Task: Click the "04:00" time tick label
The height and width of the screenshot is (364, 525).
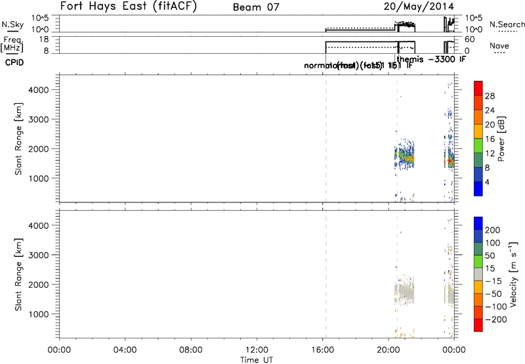Action: coord(125,350)
